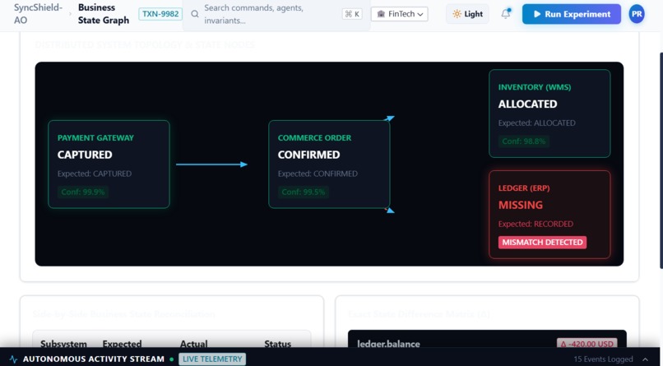Click the Expected: ALLOCATED text
663x366 pixels.
536,123
